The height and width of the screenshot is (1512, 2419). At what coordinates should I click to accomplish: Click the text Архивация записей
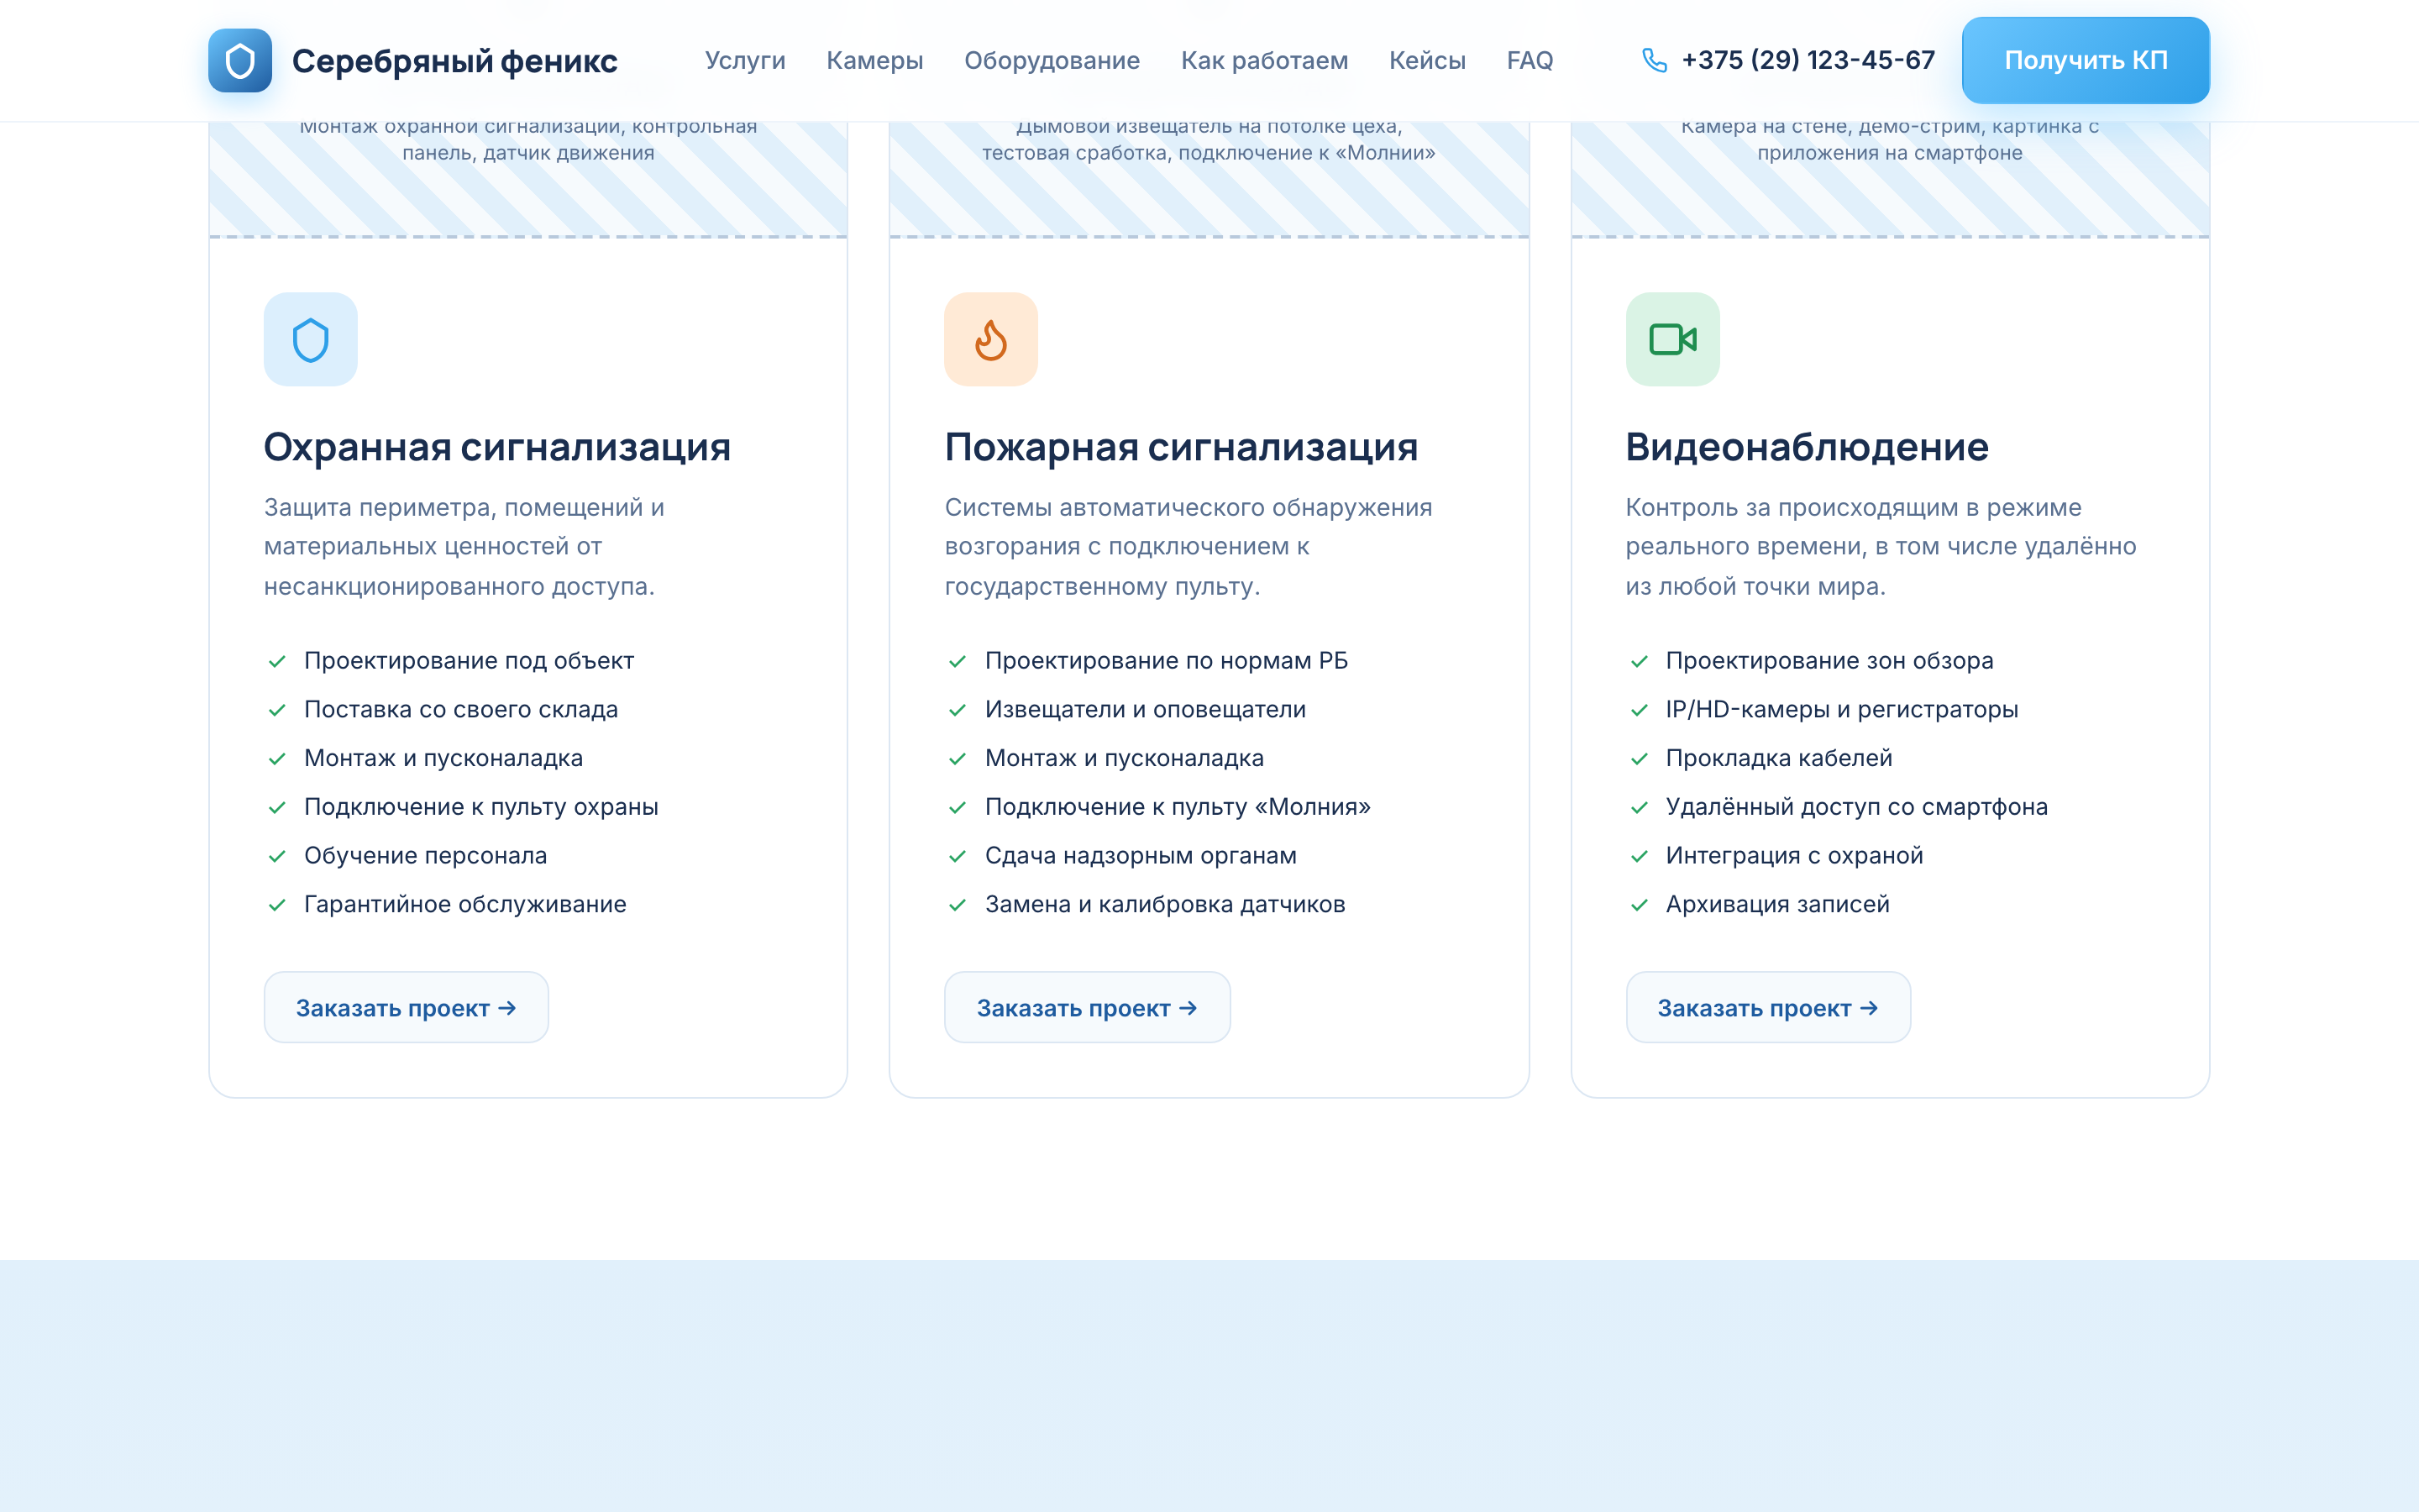[x=1777, y=904]
